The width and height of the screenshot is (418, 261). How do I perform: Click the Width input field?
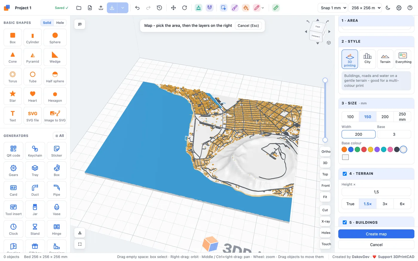pos(359,134)
